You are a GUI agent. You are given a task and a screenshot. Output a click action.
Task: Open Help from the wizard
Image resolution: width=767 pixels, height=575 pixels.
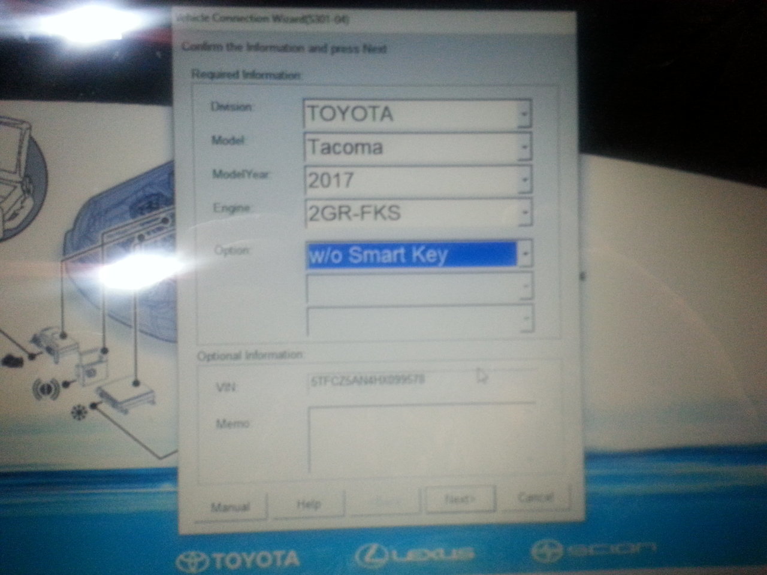309,504
